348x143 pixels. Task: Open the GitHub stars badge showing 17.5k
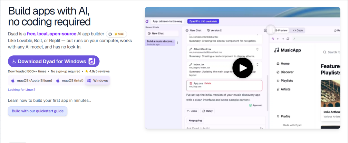click(x=117, y=34)
